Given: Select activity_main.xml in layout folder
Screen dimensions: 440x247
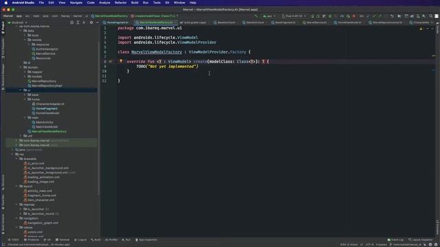Looking at the screenshot, I should coord(38,191).
